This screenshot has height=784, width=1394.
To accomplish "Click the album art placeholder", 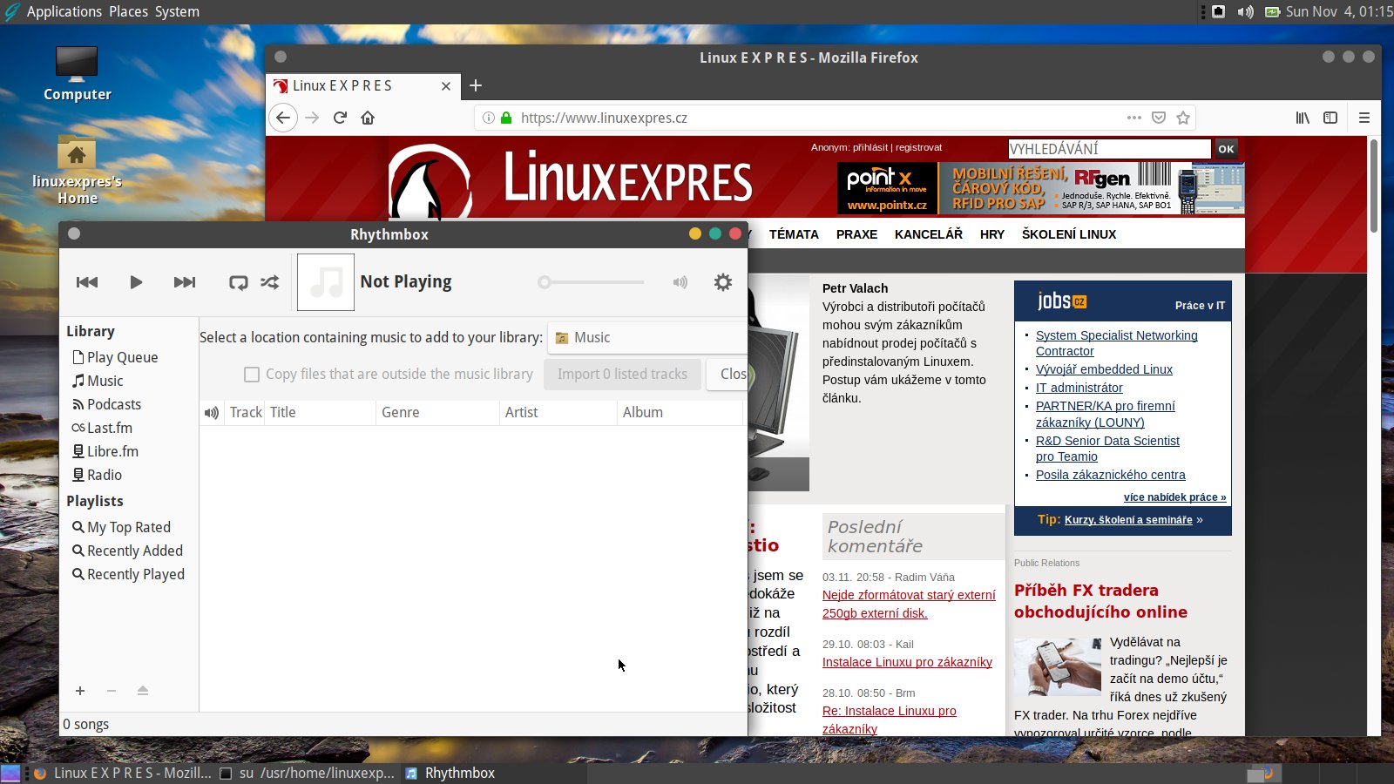I will click(326, 282).
